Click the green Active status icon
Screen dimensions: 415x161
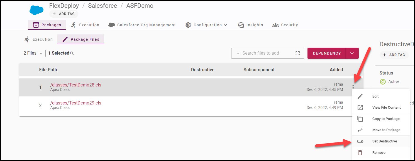(383, 82)
